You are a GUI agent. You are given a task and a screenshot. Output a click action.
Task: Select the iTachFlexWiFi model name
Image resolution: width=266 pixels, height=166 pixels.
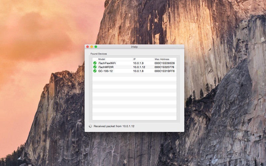point(107,63)
